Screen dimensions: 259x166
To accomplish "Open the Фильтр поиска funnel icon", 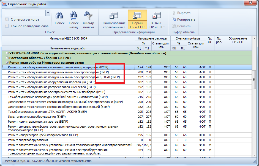I will [88, 15].
